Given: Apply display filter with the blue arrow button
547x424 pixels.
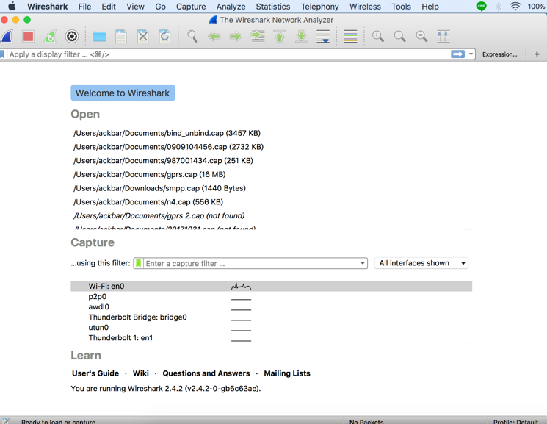Looking at the screenshot, I should tap(457, 54).
